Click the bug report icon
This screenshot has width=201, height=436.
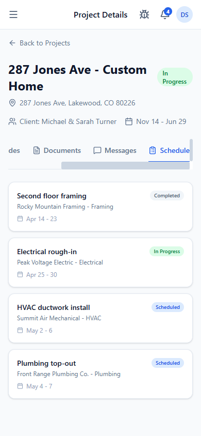144,14
